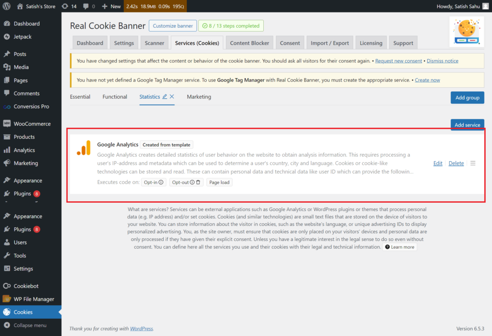Image resolution: width=492 pixels, height=336 pixels.
Task: Click the Request new consent link
Action: coord(398,61)
